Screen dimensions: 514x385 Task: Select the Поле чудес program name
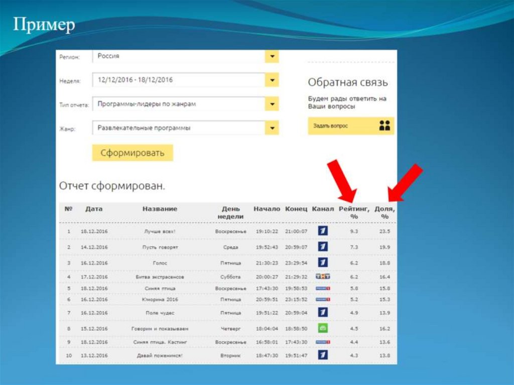pos(160,313)
